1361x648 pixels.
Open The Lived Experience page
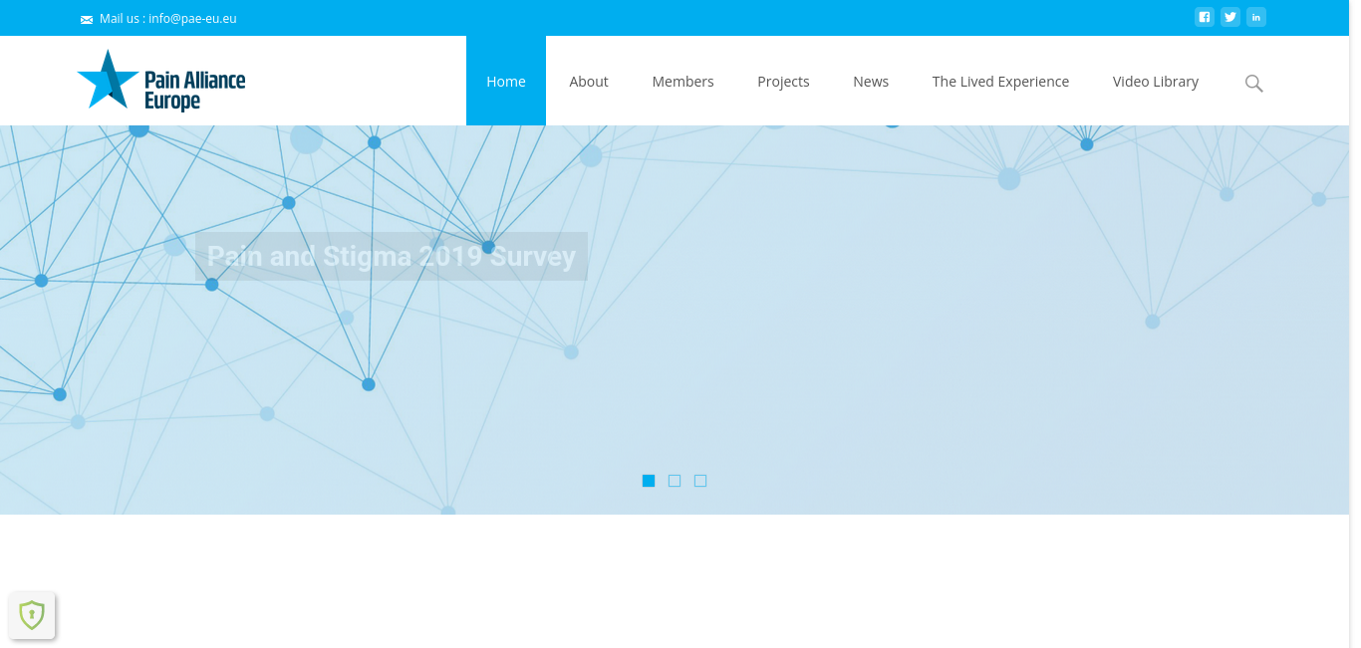pos(1000,82)
